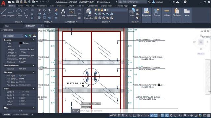Open Layer Properties manager
Screen dimensions: 211x118
[89, 14]
